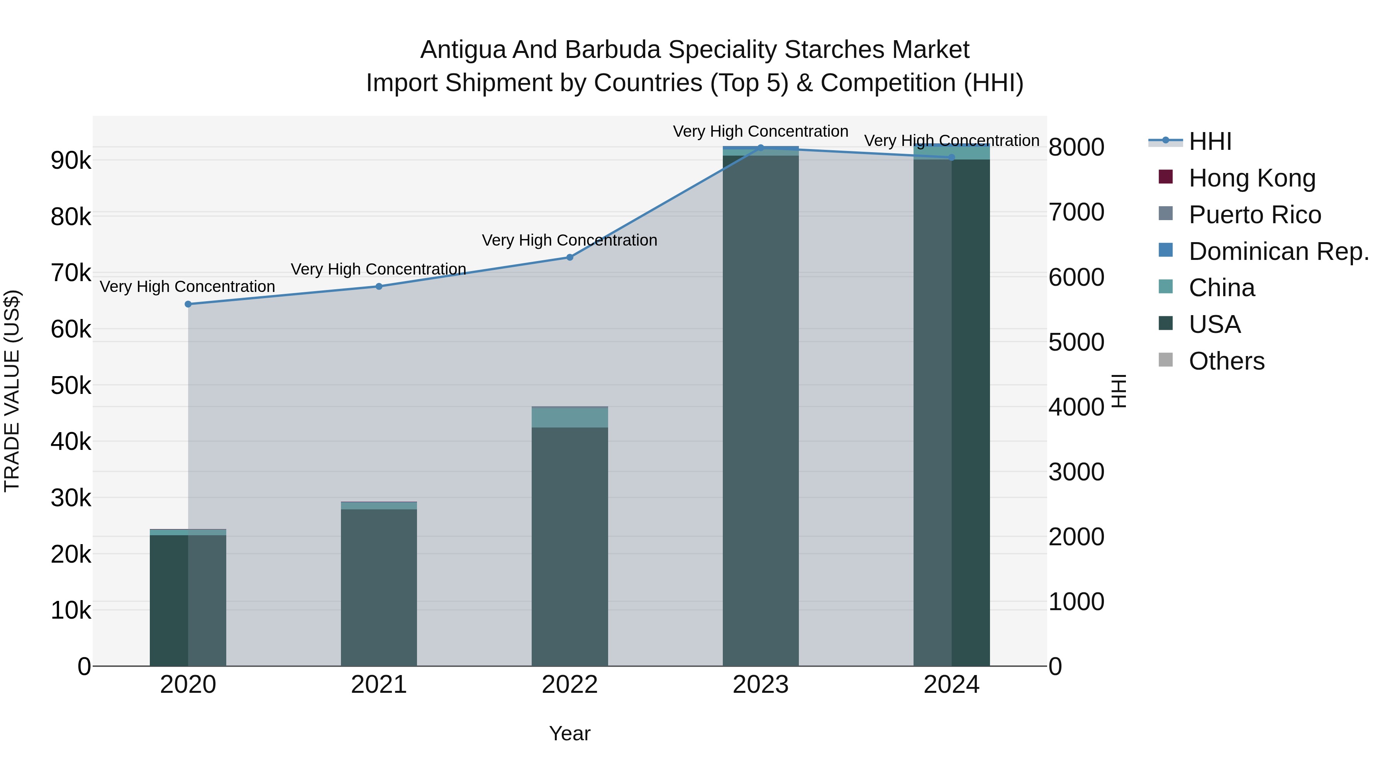Click the 'Very High Concentration' label above 2020
1390x782 pixels.
pyautogui.click(x=188, y=287)
